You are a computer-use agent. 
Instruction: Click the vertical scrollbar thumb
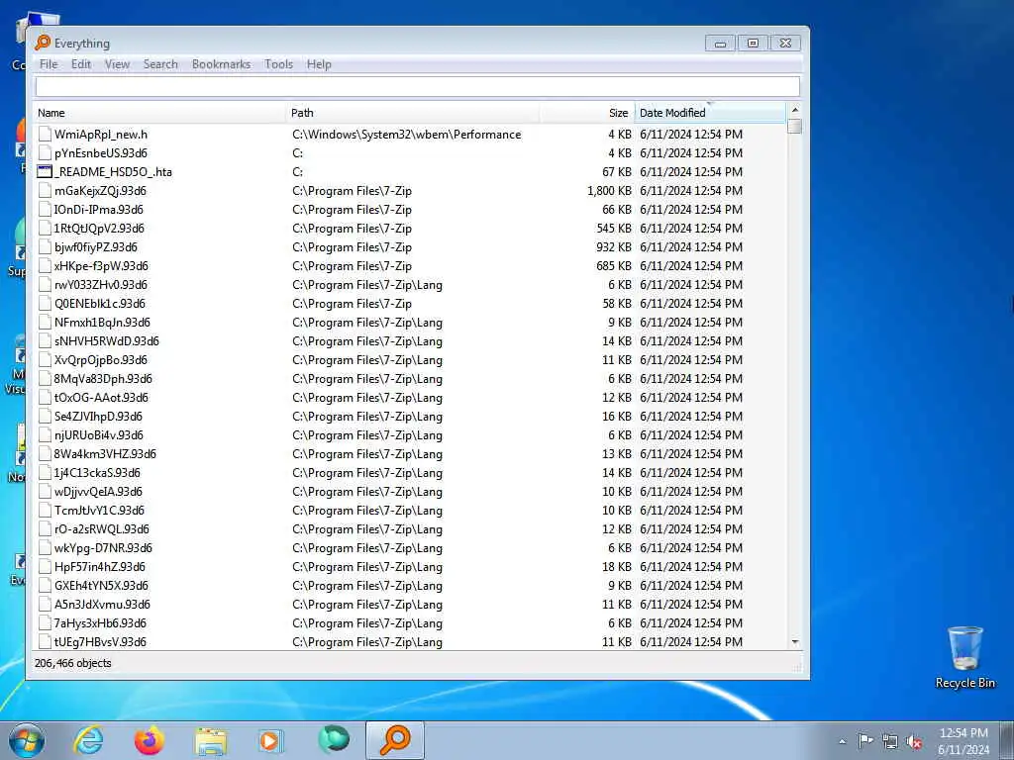795,126
